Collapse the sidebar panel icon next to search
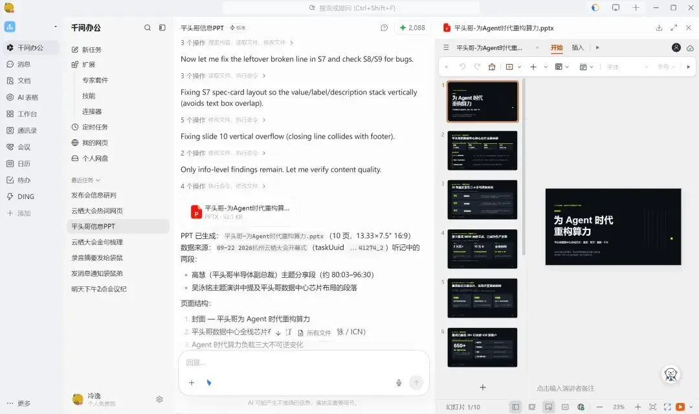 (162, 28)
